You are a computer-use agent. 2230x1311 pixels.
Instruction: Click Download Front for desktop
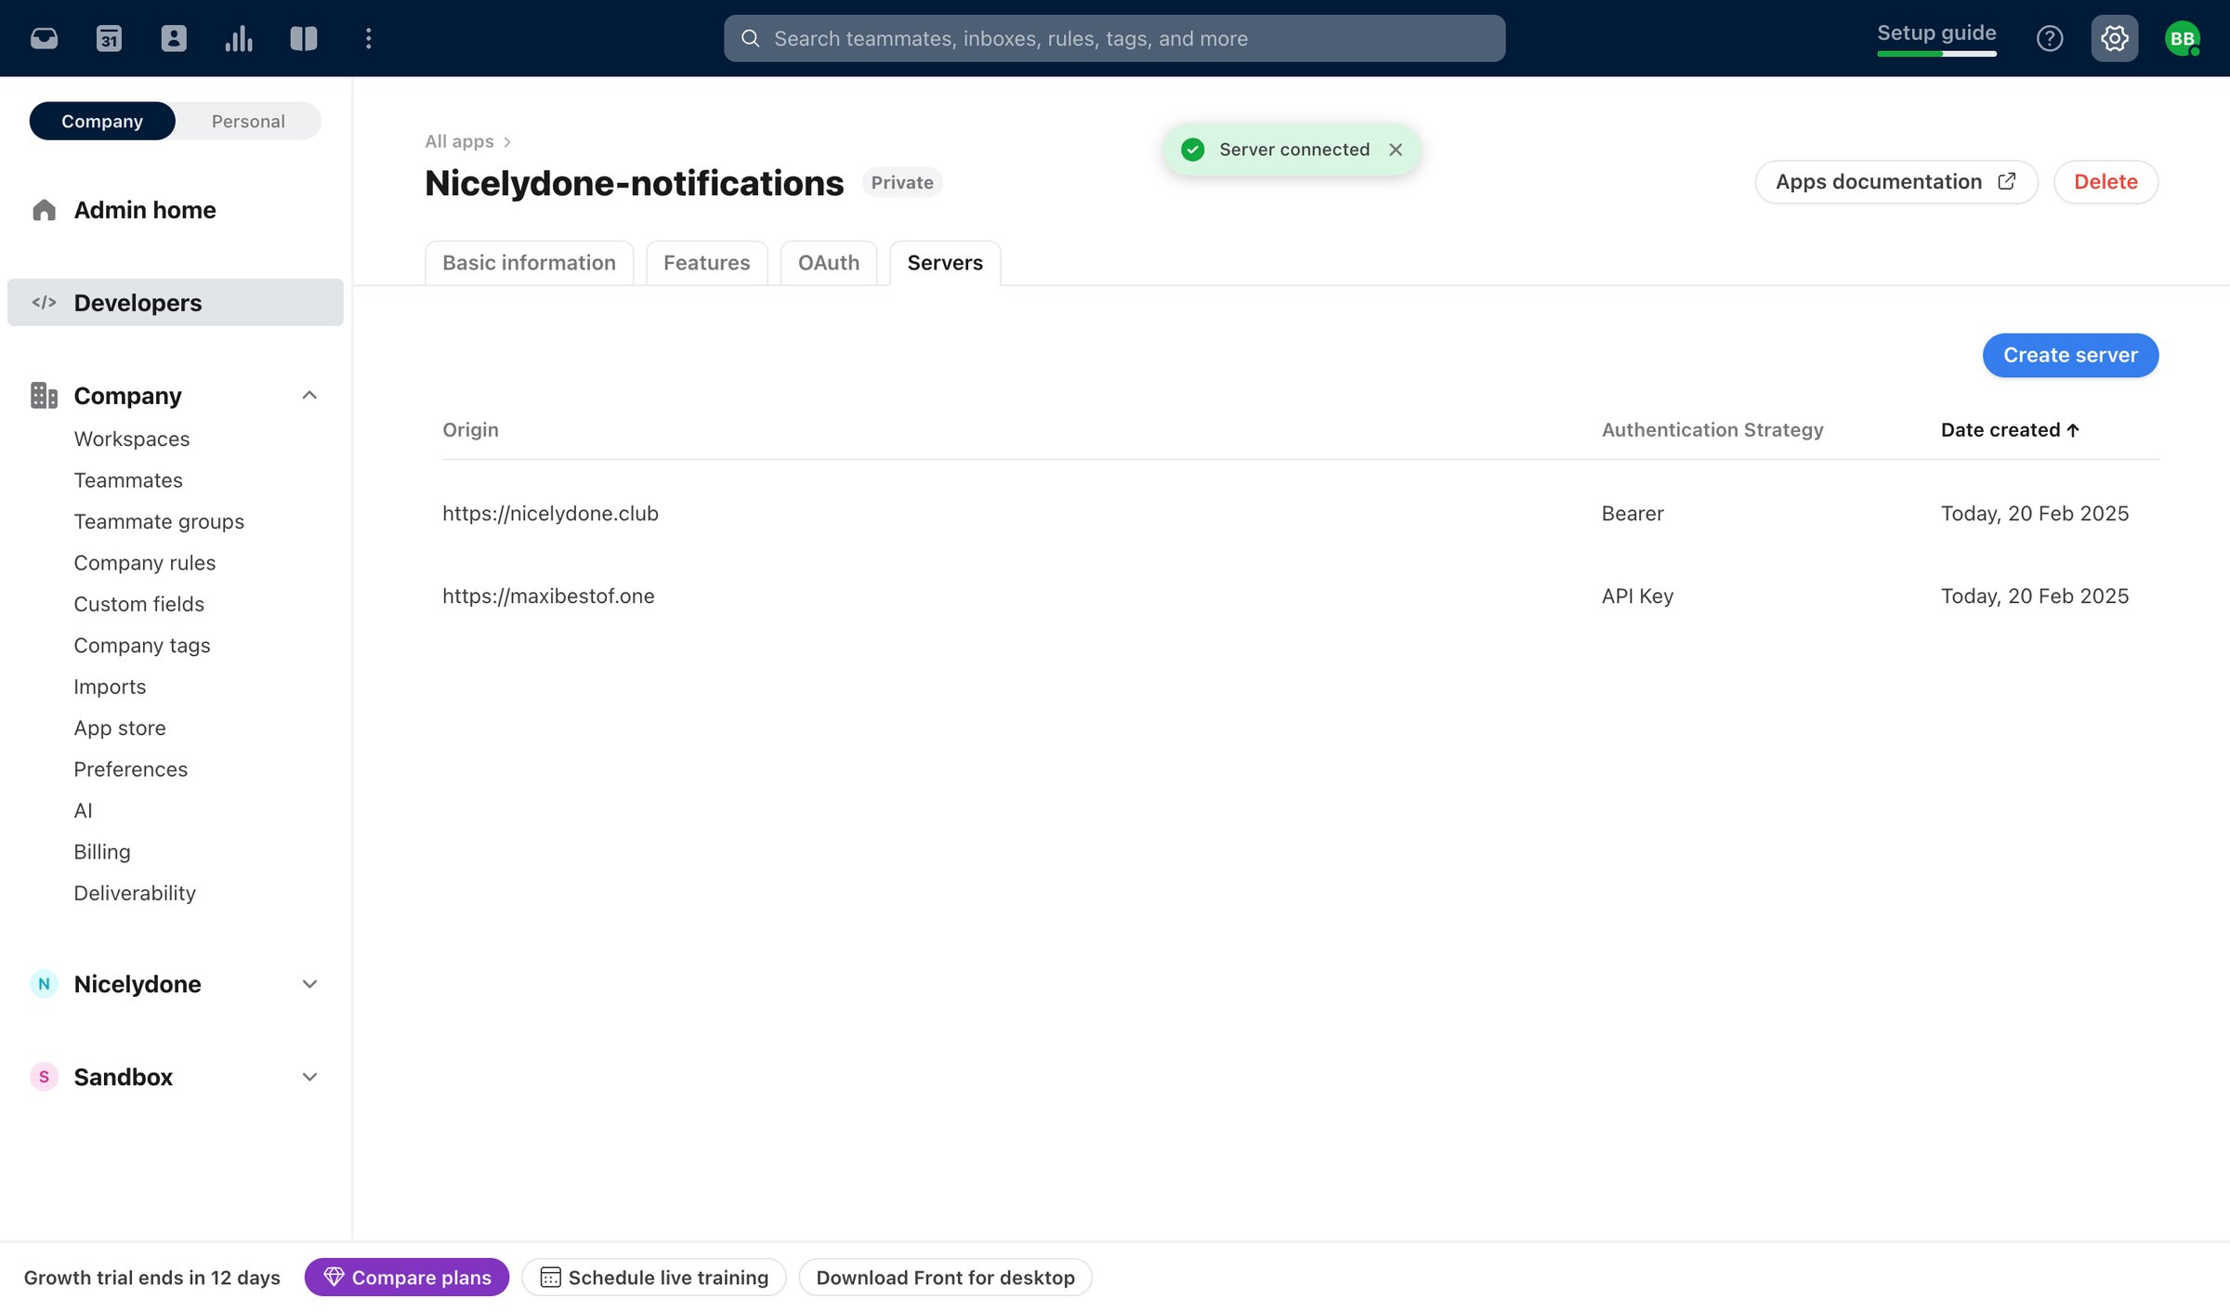pyautogui.click(x=945, y=1278)
